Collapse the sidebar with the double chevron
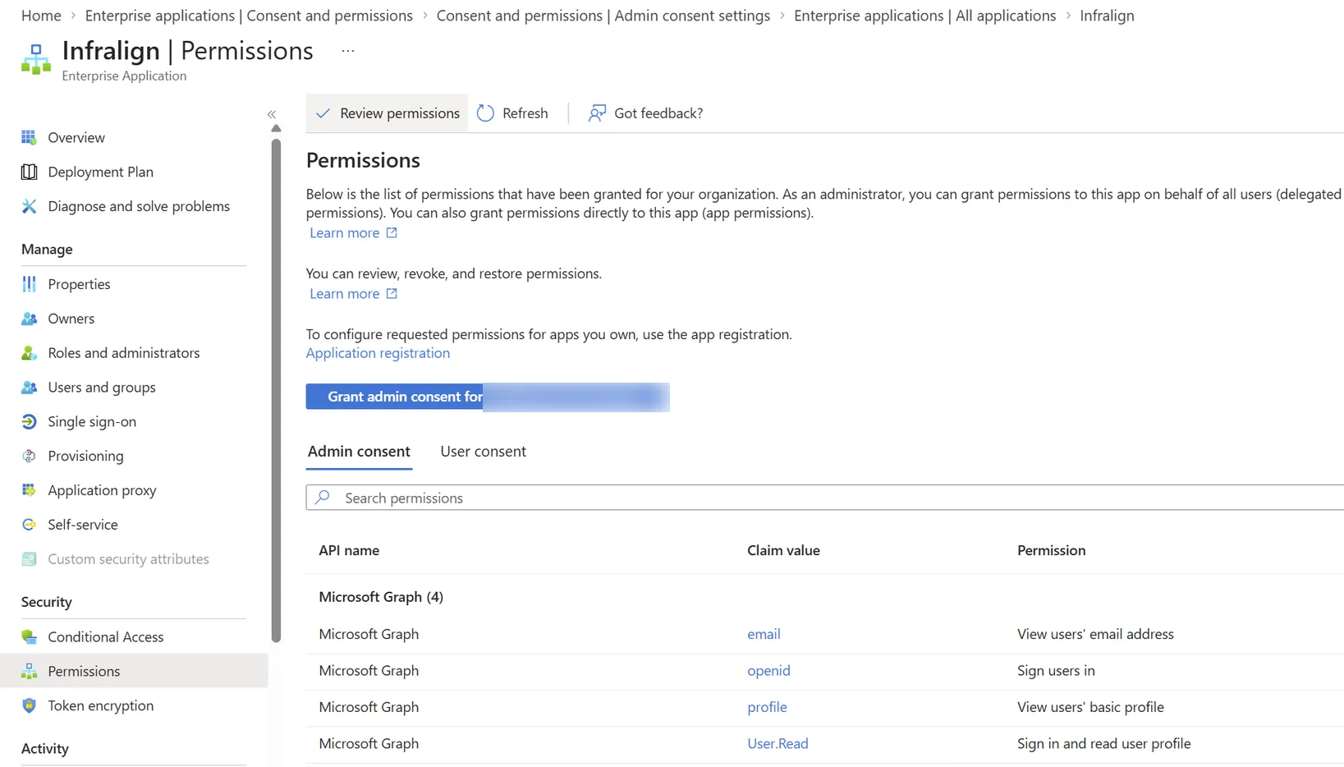The image size is (1344, 767). pyautogui.click(x=272, y=114)
